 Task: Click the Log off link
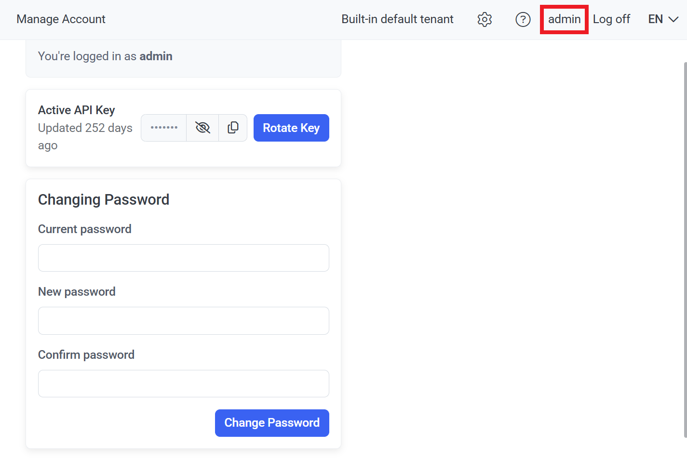pos(611,19)
